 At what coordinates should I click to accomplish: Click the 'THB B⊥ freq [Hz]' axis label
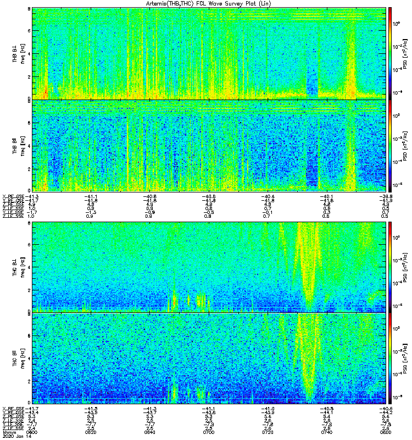coord(19,53)
